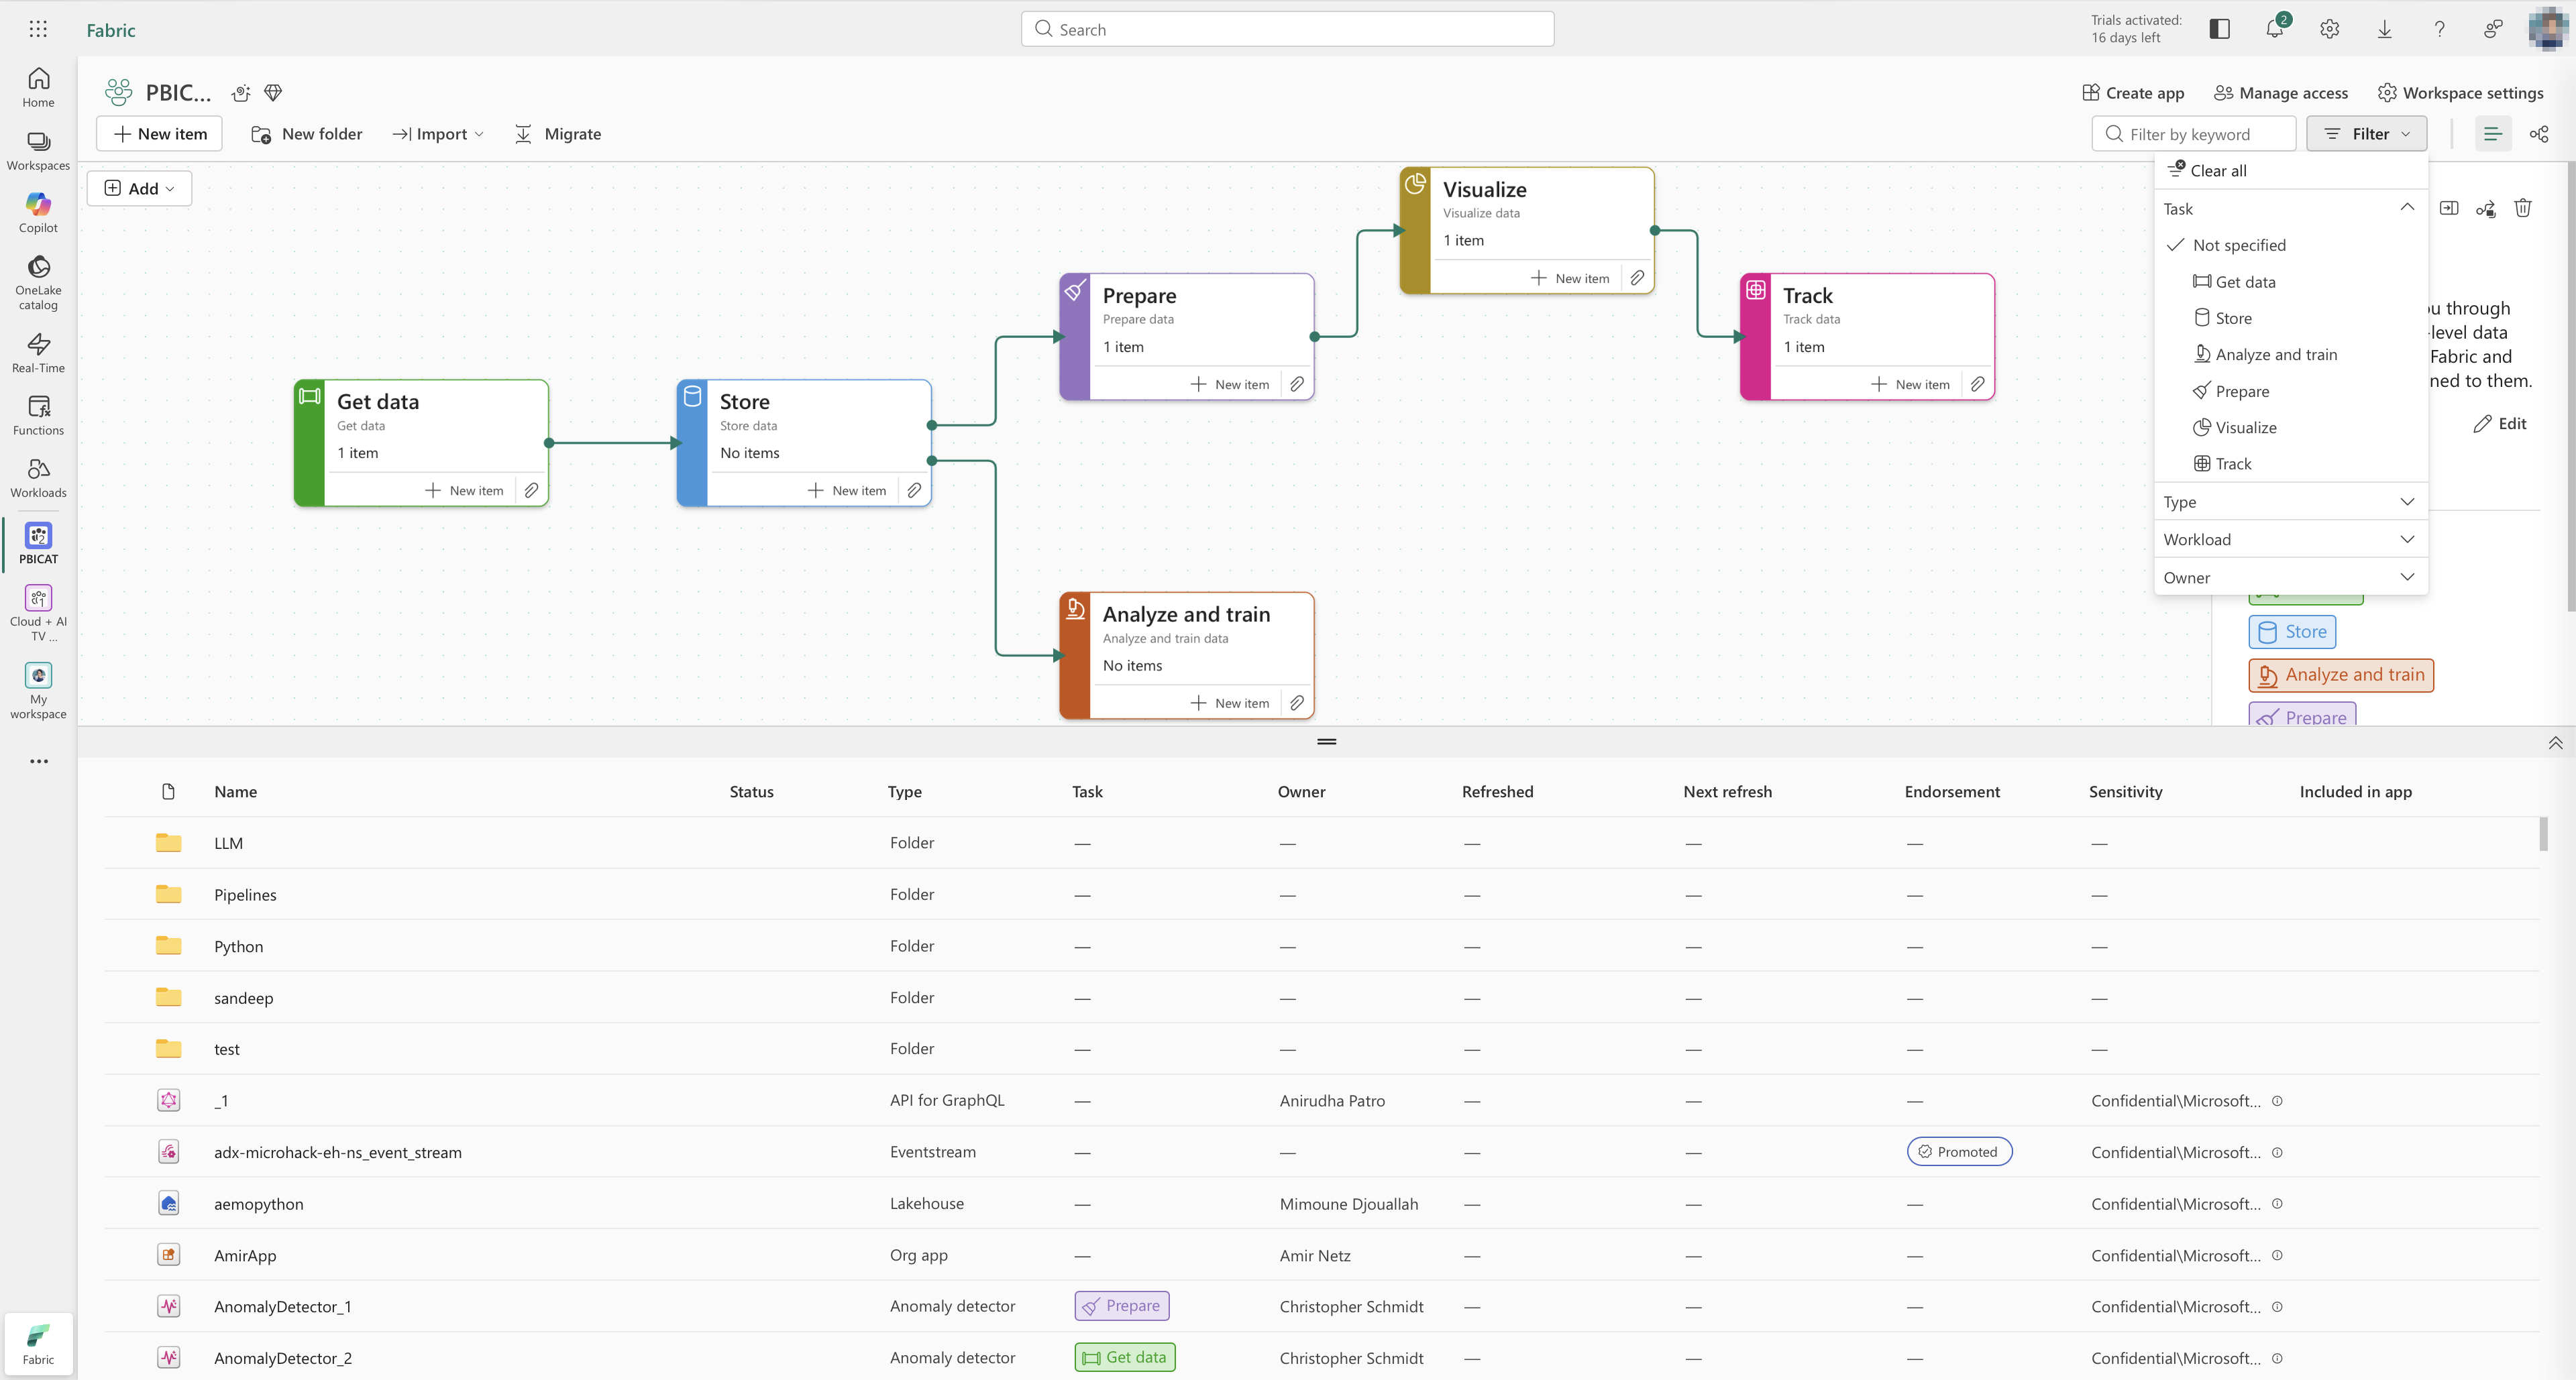Add new item to Visualize task
The height and width of the screenshot is (1380, 2576).
[1570, 278]
